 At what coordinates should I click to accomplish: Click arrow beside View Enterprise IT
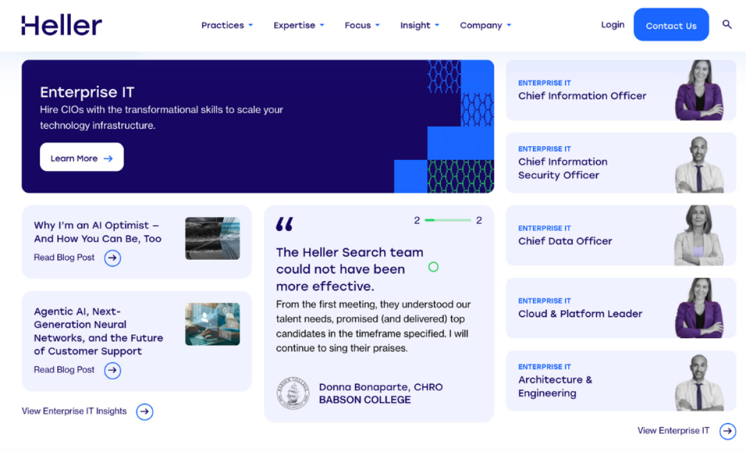[x=727, y=430]
